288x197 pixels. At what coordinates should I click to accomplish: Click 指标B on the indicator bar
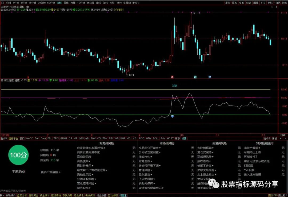(x=267, y=139)
